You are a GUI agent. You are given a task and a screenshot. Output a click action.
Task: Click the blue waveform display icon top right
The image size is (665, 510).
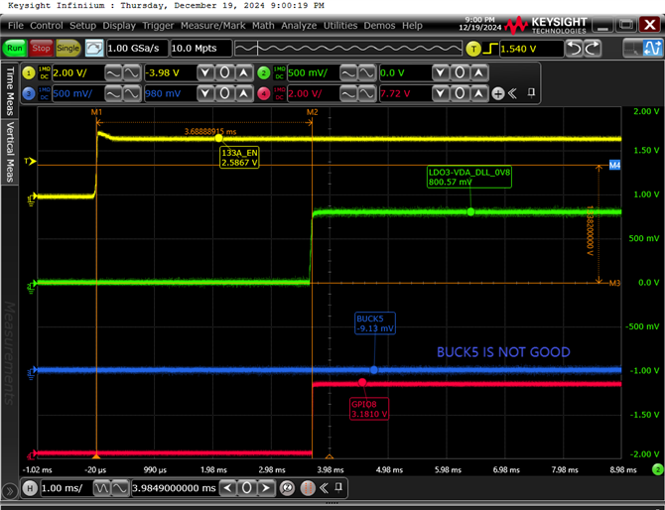pyautogui.click(x=653, y=48)
